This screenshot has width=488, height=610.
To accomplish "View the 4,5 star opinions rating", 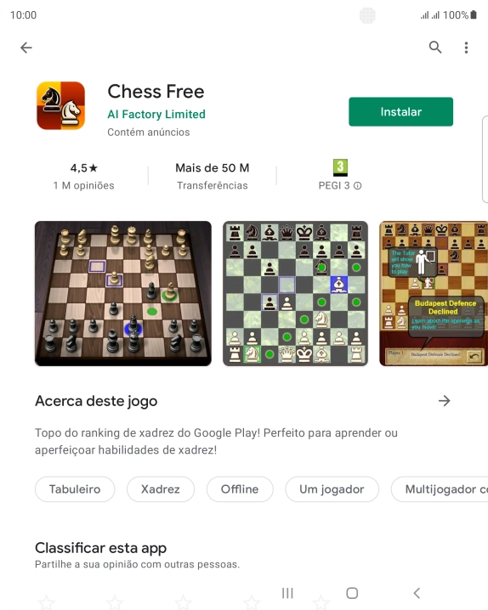I will (83, 176).
